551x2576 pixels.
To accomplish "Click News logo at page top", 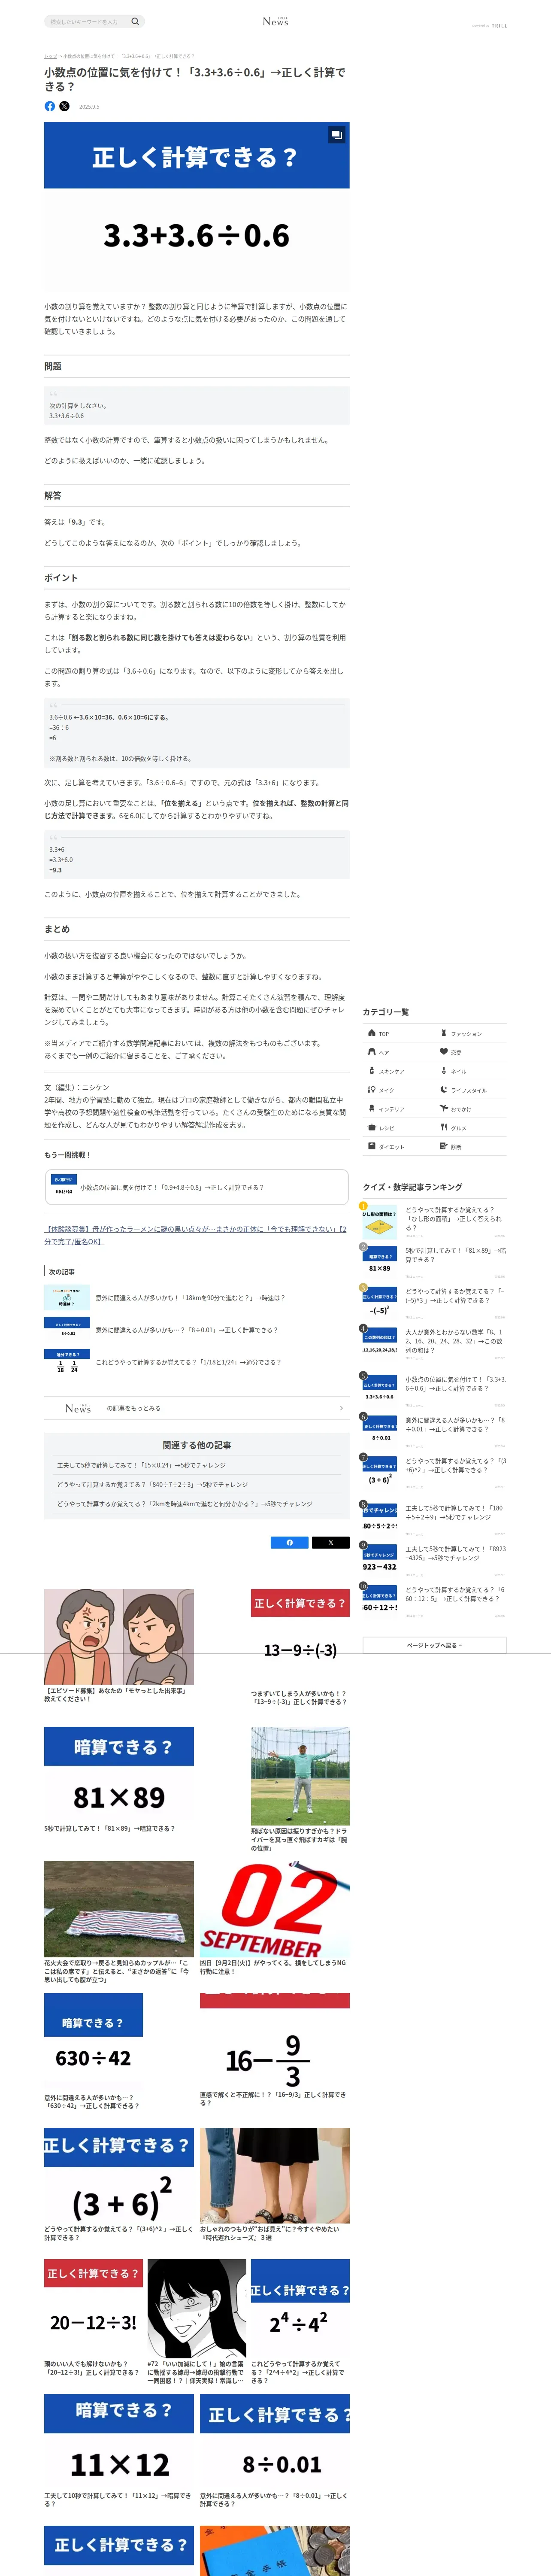I will 275,21.
